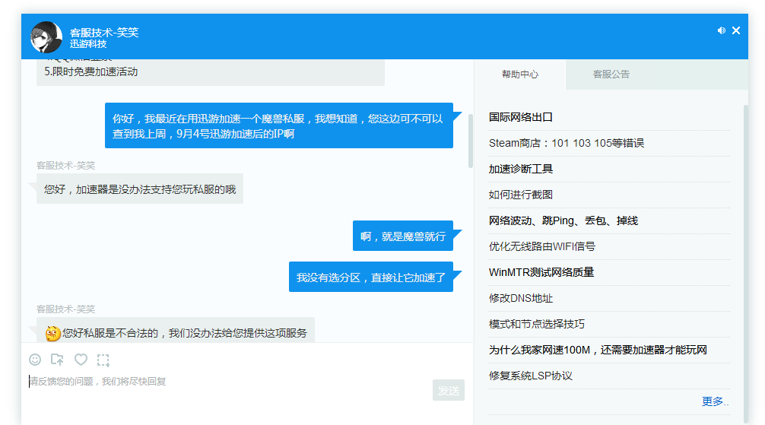Screen dimensions: 765x425
Task: Switch to the 客服公告 tab
Action: [x=611, y=75]
